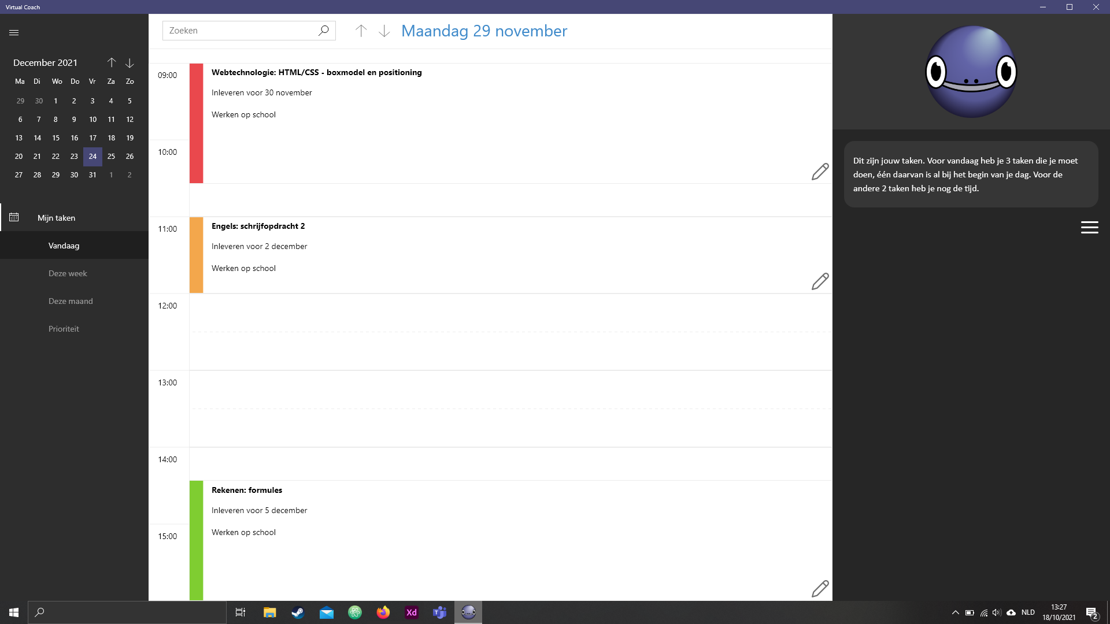
Task: Open Firefox from the taskbar
Action: tap(383, 612)
